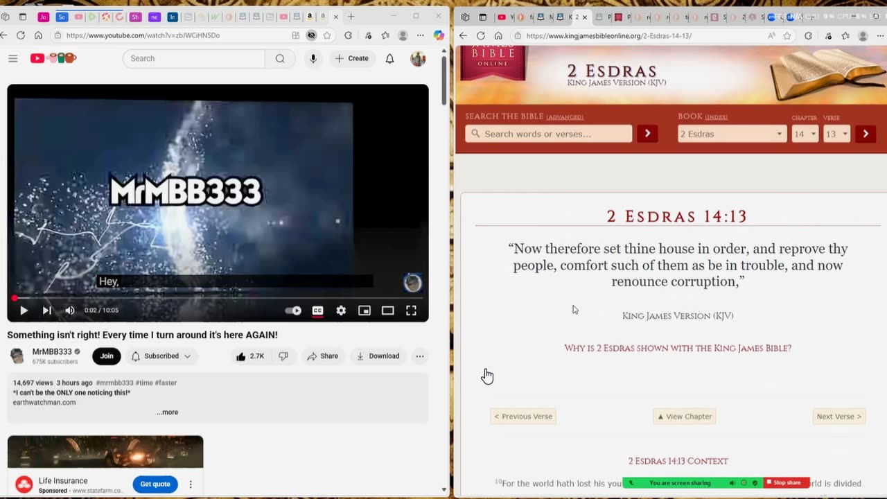
Task: Enable theater mode in the player
Action: click(387, 310)
